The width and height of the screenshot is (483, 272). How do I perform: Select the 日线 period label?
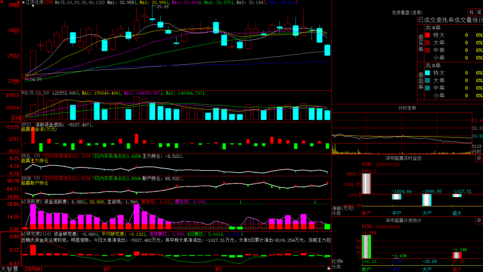(x=49, y=2)
